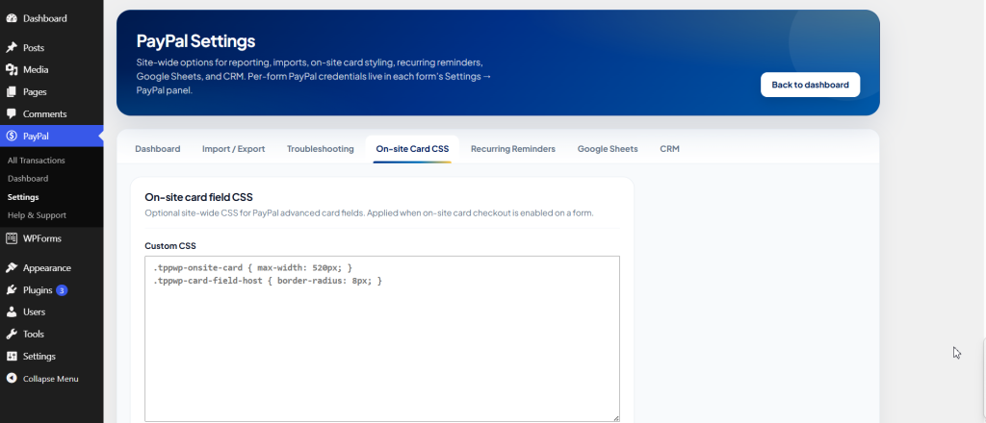986x423 pixels.
Task: Switch to the Dashboard tab
Action: coord(158,149)
